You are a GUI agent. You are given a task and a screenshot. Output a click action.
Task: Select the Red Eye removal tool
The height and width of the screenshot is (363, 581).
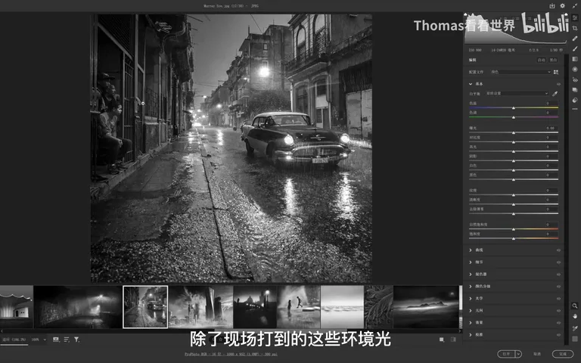[x=575, y=79]
